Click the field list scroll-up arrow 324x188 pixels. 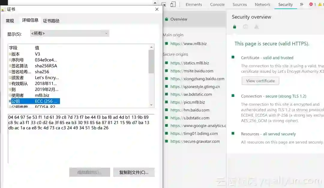coord(151,47)
